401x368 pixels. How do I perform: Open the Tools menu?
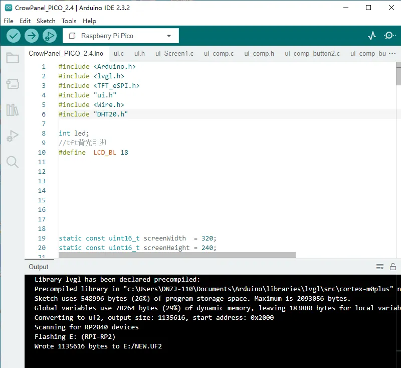tap(69, 21)
